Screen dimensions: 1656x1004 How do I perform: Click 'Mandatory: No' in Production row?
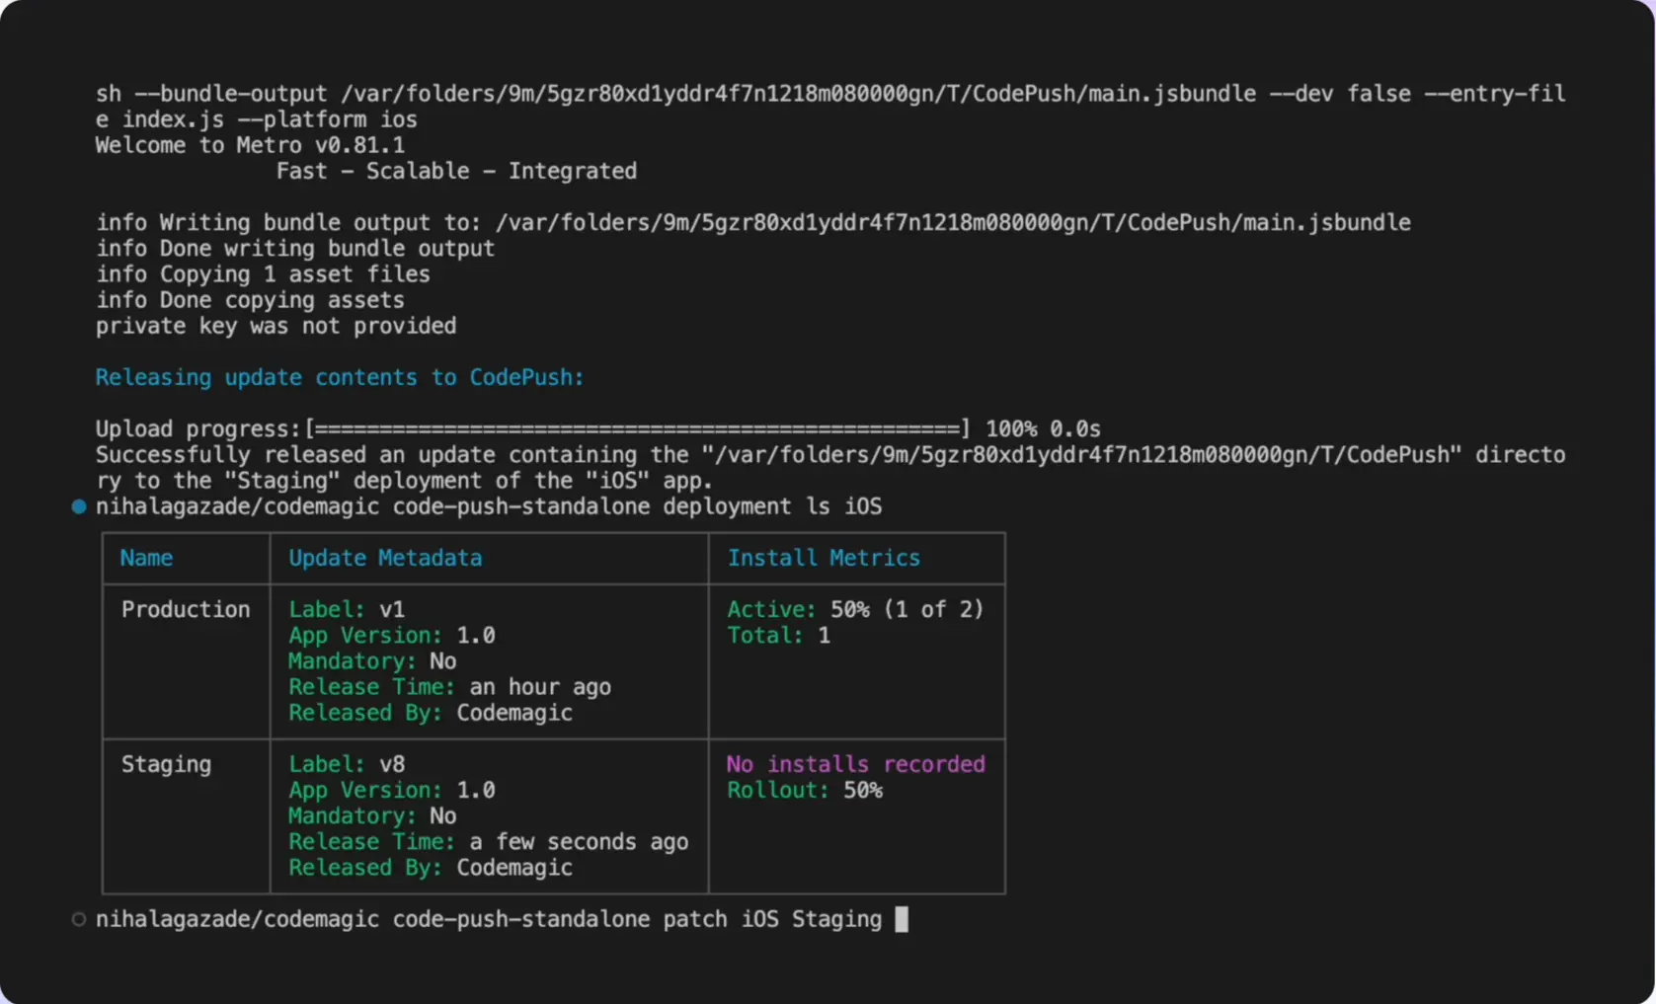[372, 660]
